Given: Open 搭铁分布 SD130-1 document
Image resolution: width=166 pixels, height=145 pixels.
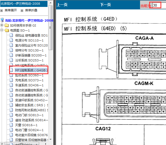Looking at the screenshot, I should [29, 50].
